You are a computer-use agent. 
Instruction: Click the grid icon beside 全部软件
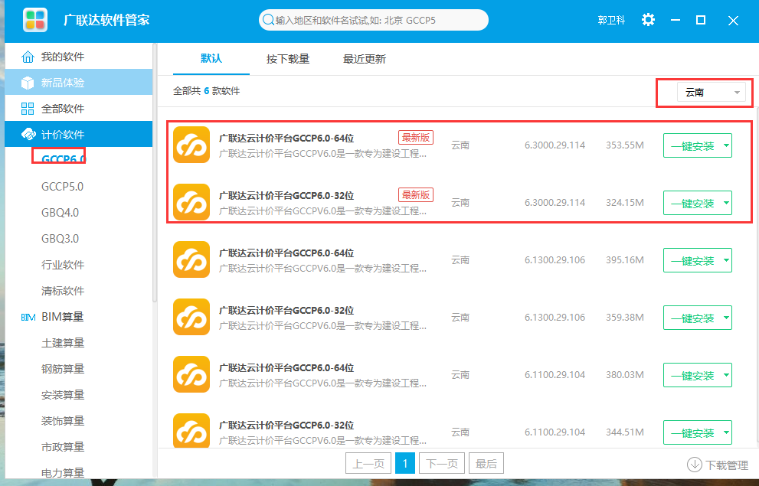[x=28, y=109]
